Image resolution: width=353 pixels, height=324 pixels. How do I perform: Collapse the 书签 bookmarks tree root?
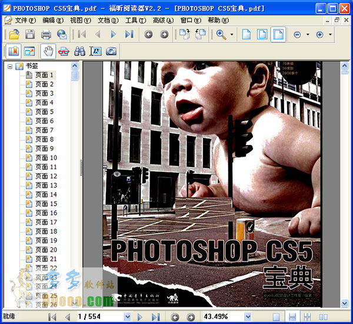(x=10, y=67)
